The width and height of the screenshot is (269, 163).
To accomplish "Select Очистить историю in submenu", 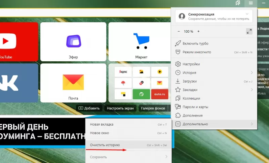I will [x=128, y=145].
